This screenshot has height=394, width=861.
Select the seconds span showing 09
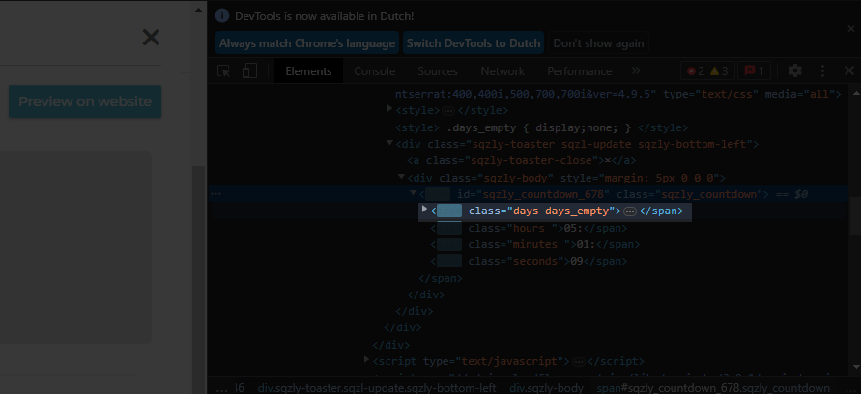(529, 261)
